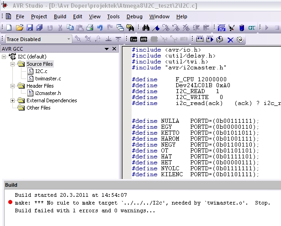This screenshot has height=226, width=281.
Task: Open the AVR GCC panel dropdown arrow
Action: (x=106, y=49)
